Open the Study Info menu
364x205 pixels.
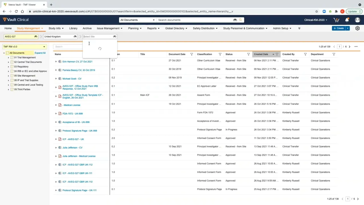click(56, 28)
